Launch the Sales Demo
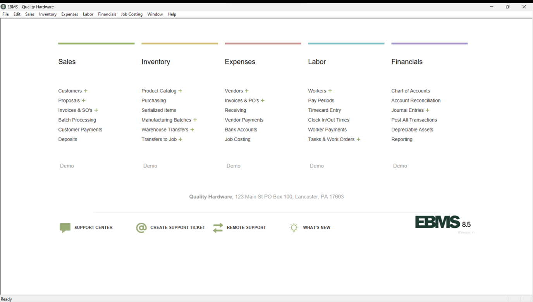 coord(67,166)
